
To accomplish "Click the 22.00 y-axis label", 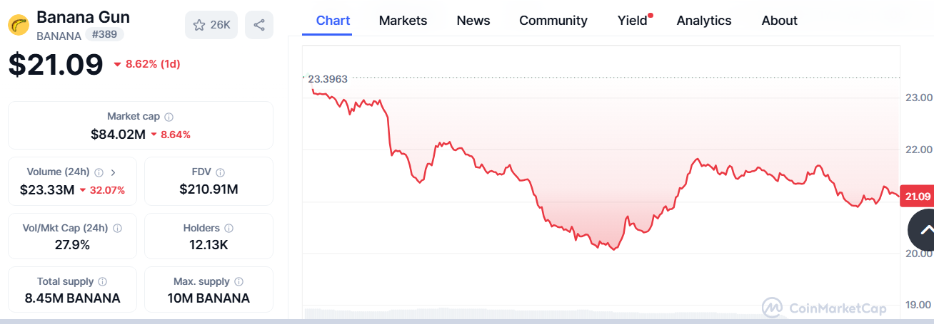I will pyautogui.click(x=919, y=150).
